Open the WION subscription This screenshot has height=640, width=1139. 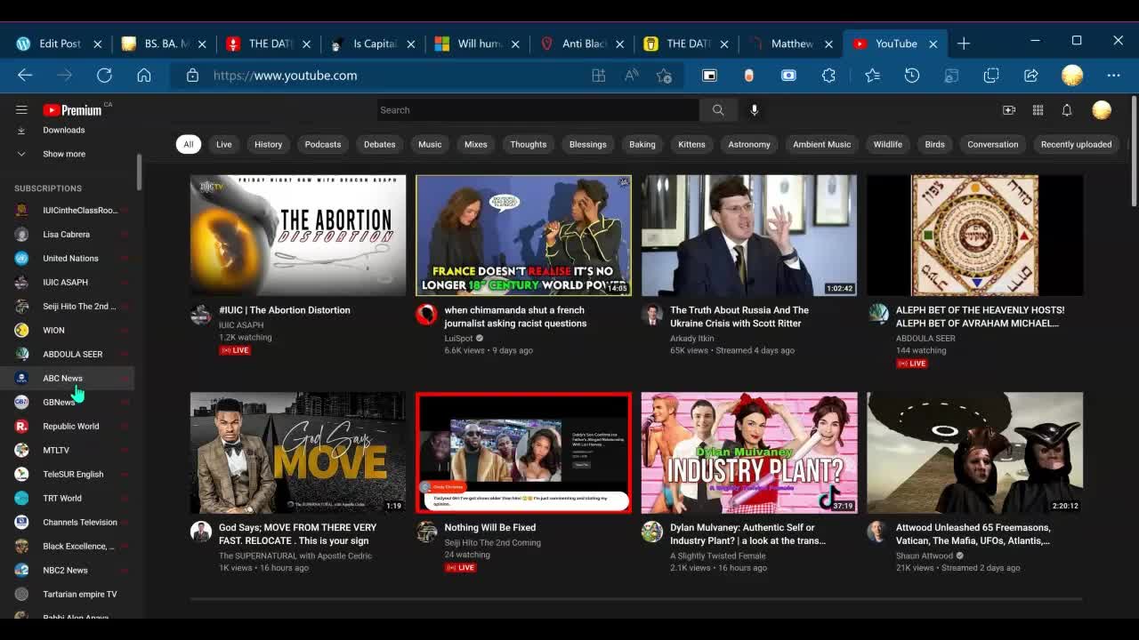pos(68,330)
